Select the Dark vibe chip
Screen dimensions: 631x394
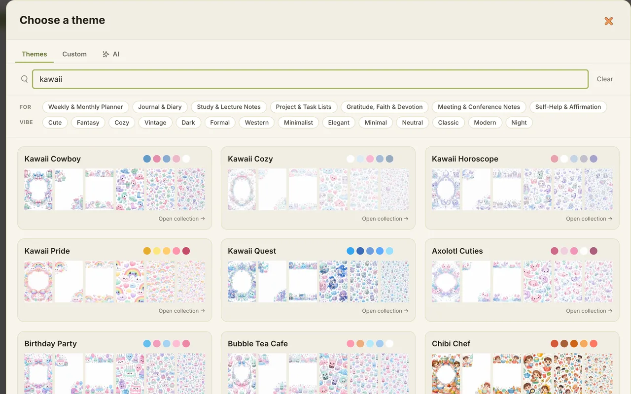pos(188,123)
